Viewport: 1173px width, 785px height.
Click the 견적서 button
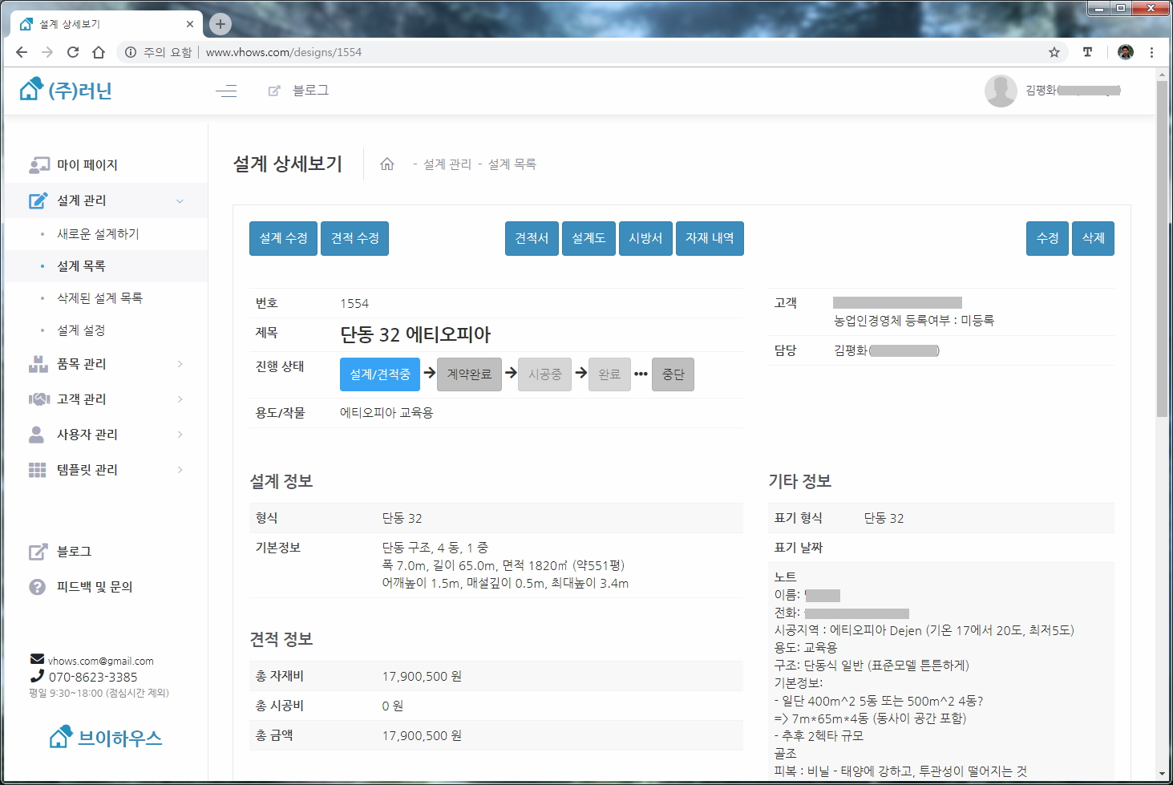(532, 238)
